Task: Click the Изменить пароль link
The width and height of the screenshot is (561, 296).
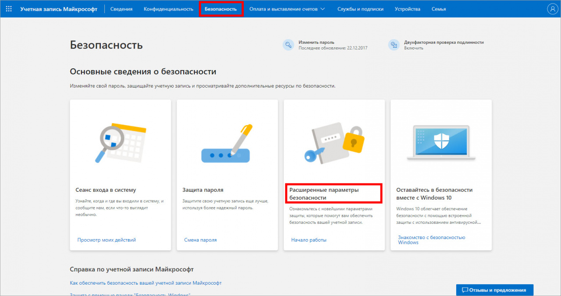Action: coord(316,42)
